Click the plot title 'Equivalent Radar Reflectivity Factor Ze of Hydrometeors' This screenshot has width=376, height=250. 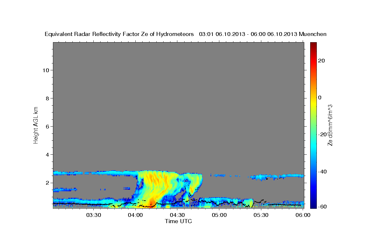(x=119, y=34)
